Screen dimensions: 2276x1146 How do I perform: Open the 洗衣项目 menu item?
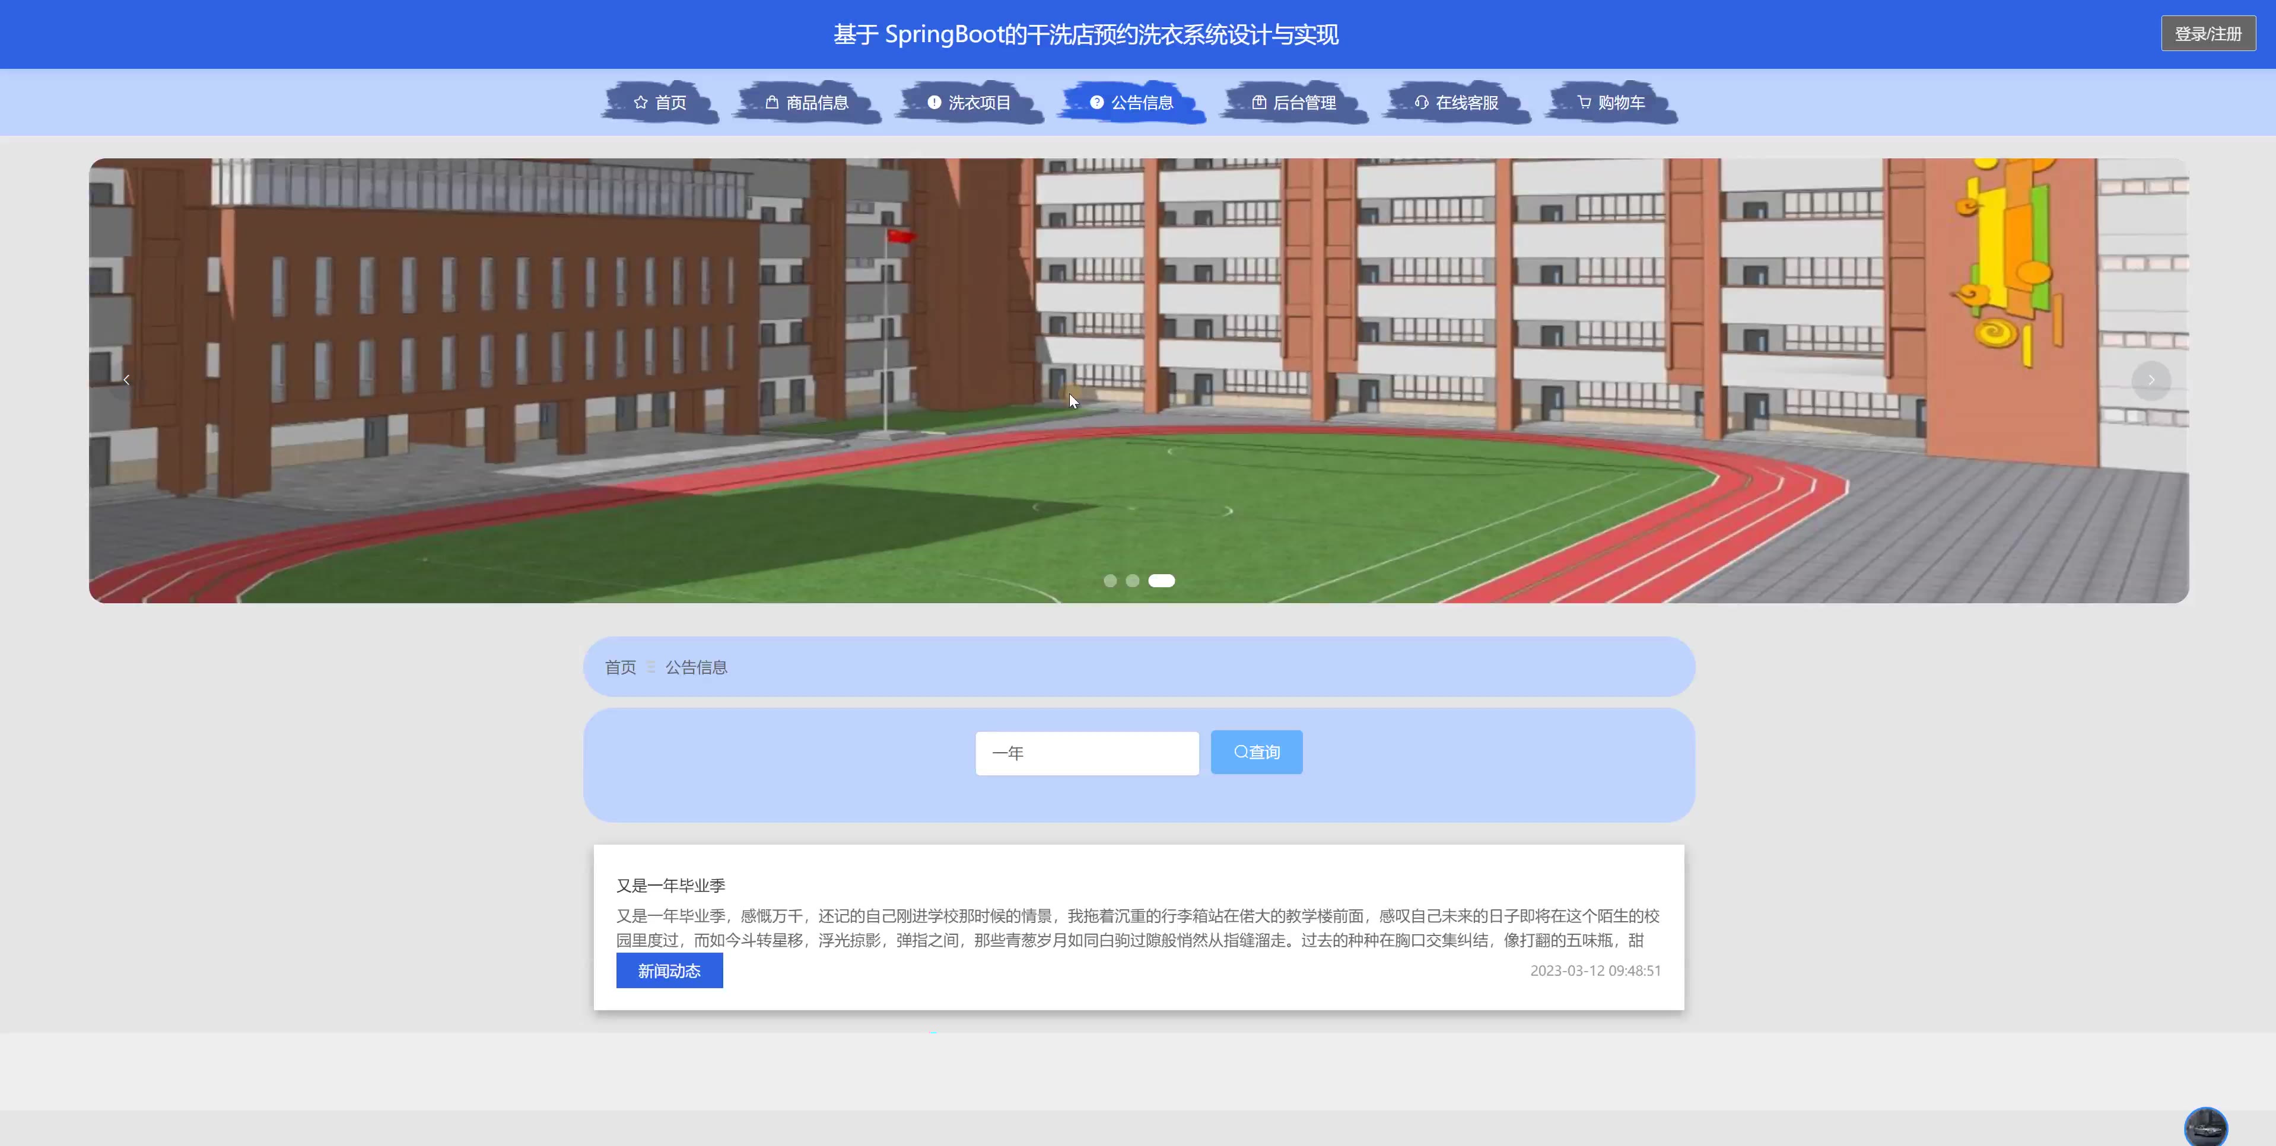(969, 103)
